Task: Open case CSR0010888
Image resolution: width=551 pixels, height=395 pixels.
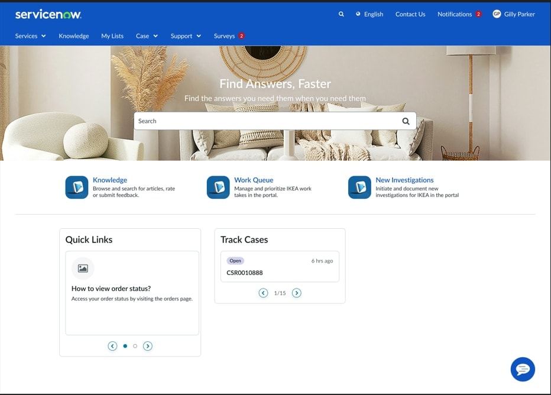Action: click(245, 273)
